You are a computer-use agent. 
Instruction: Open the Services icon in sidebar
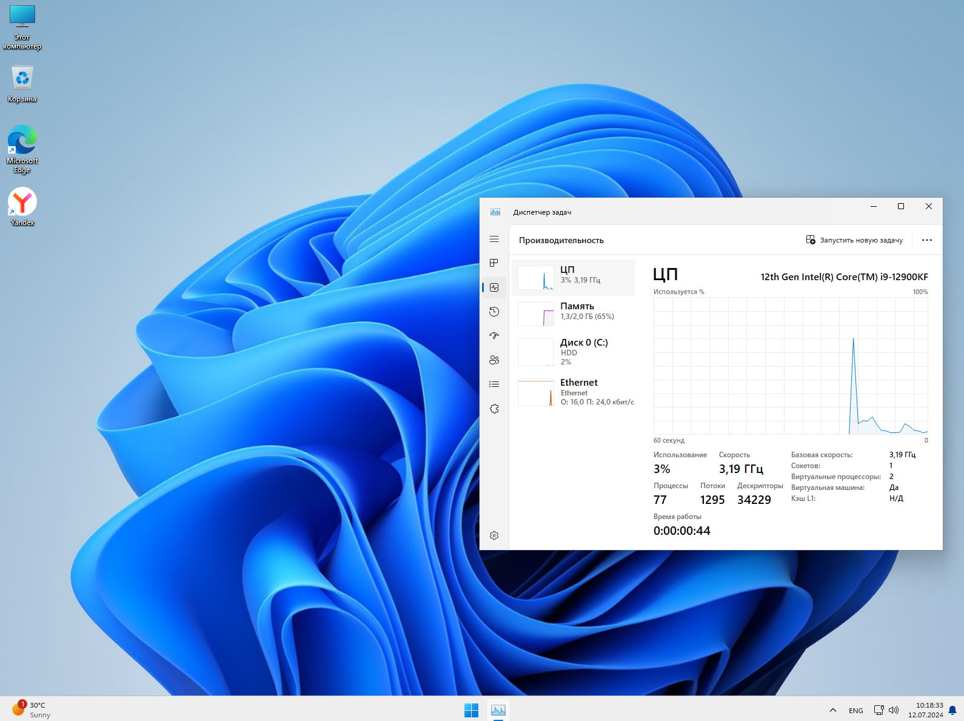tap(494, 409)
